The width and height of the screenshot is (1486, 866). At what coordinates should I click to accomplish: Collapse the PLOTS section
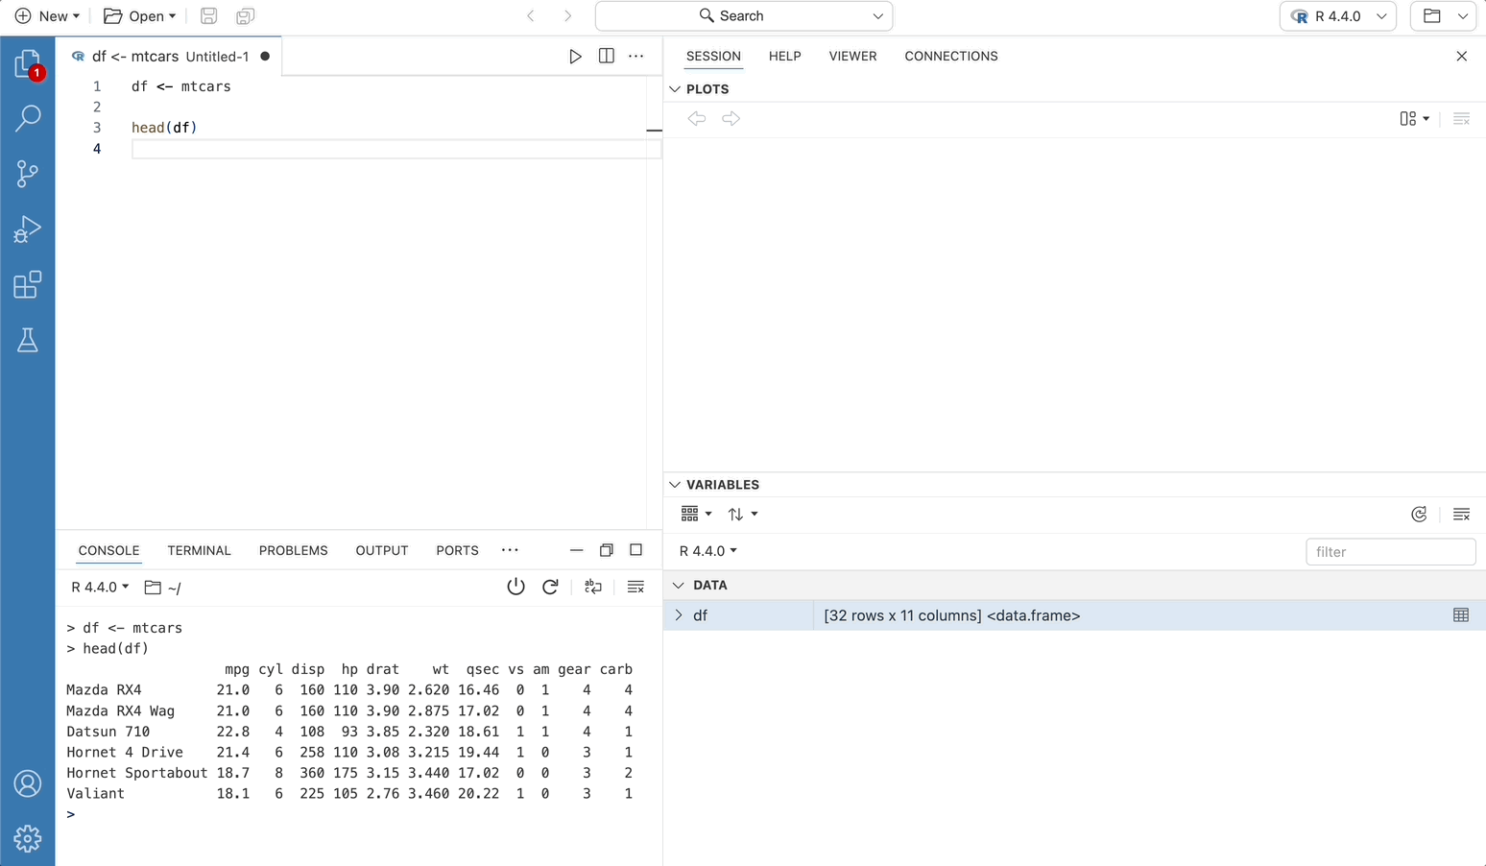(676, 89)
